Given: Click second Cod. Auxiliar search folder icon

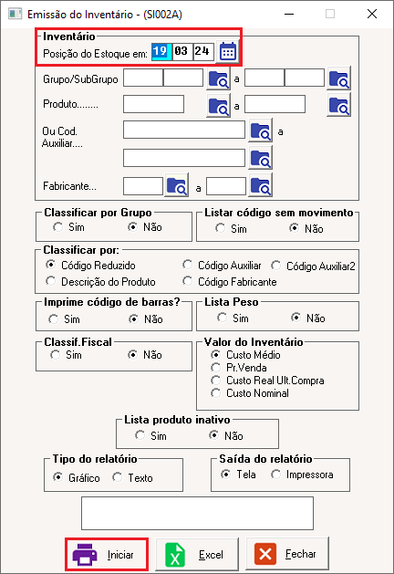Looking at the screenshot, I should [261, 158].
